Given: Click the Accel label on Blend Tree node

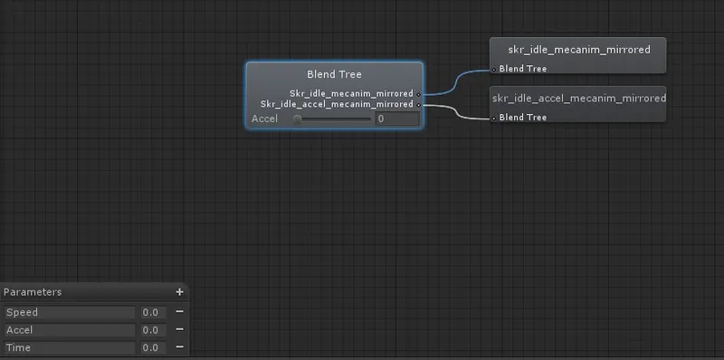Looking at the screenshot, I should 264,119.
